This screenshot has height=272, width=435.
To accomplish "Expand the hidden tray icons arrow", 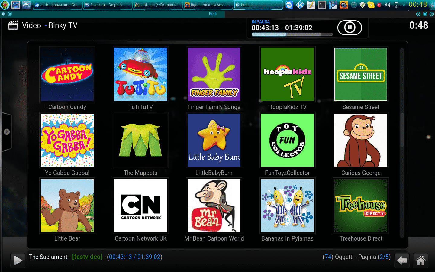I will click(x=404, y=5).
